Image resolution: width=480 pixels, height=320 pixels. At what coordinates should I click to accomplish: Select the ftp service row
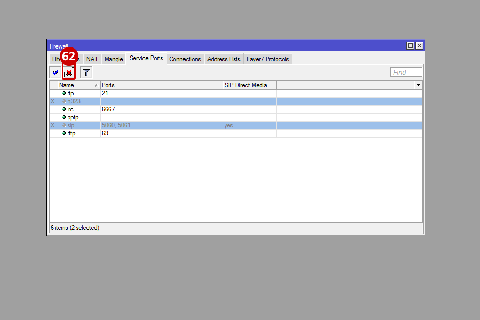[236, 93]
